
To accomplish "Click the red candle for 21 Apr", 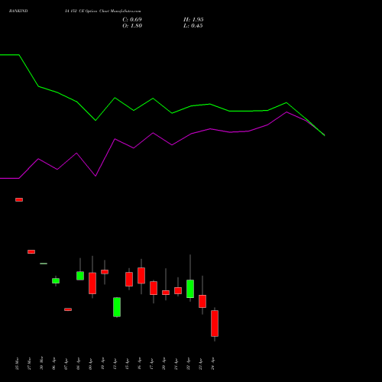I will click(x=178, y=290).
